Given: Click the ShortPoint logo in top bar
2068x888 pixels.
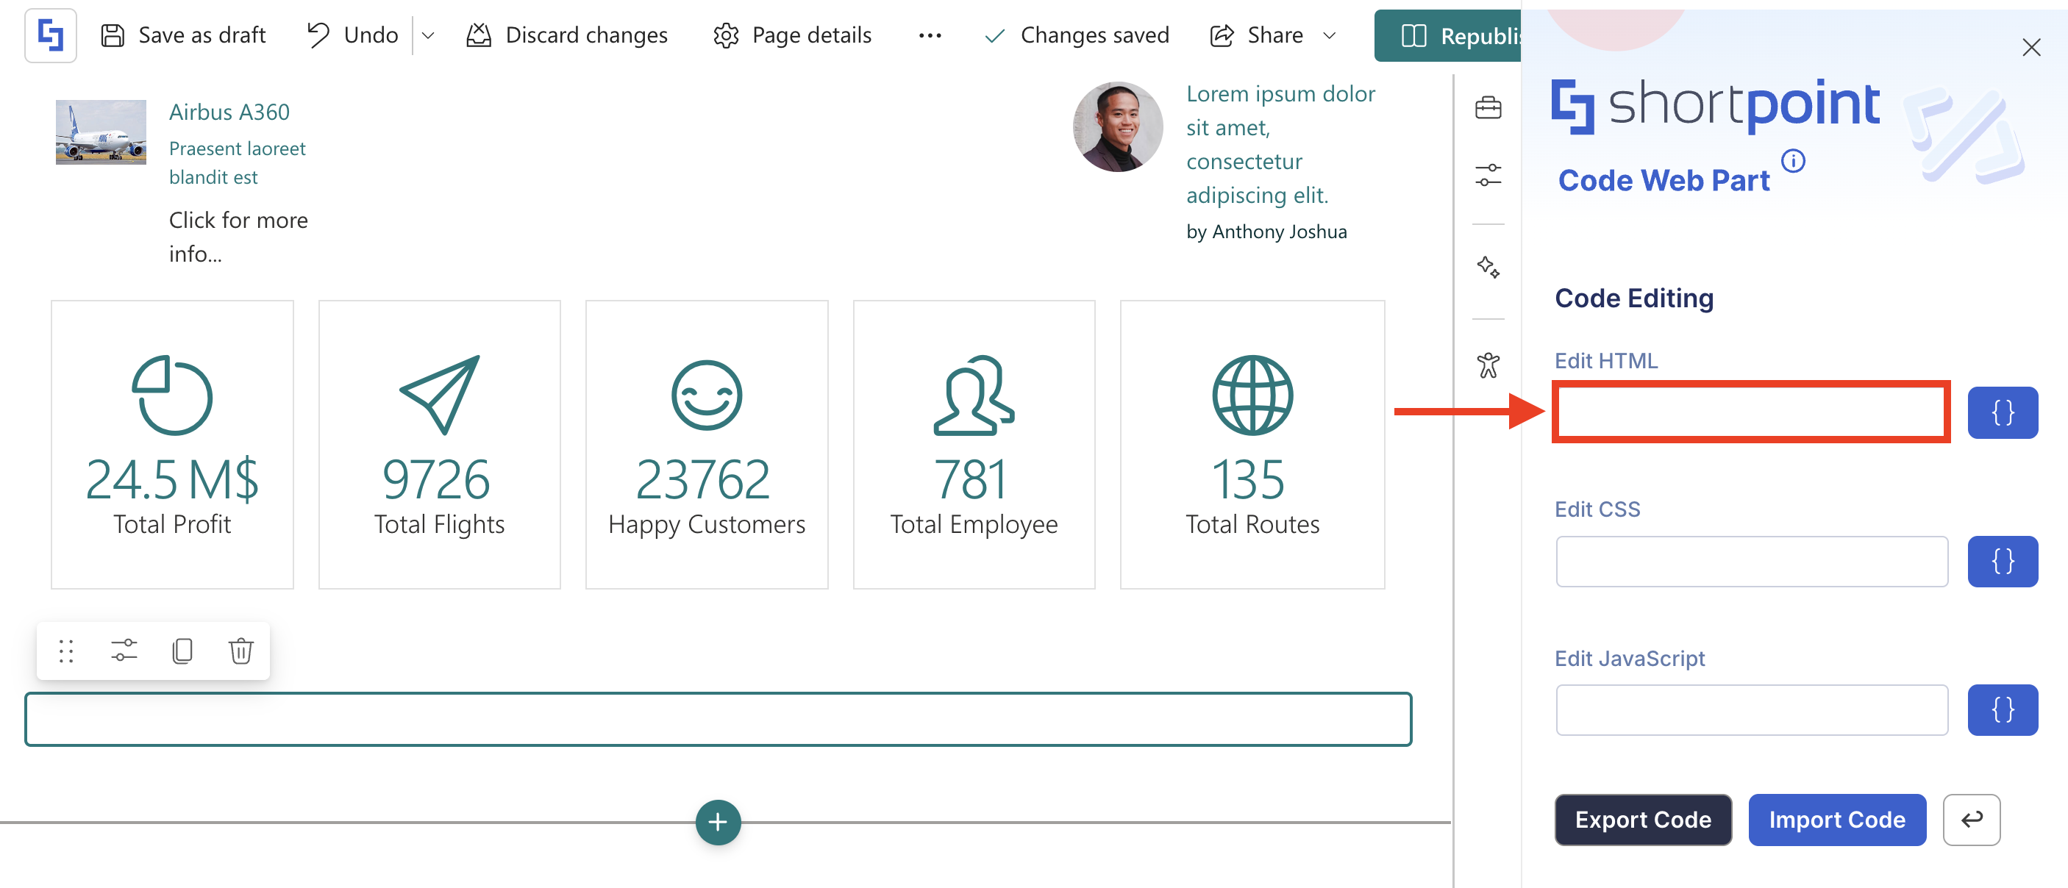Looking at the screenshot, I should pyautogui.click(x=51, y=35).
